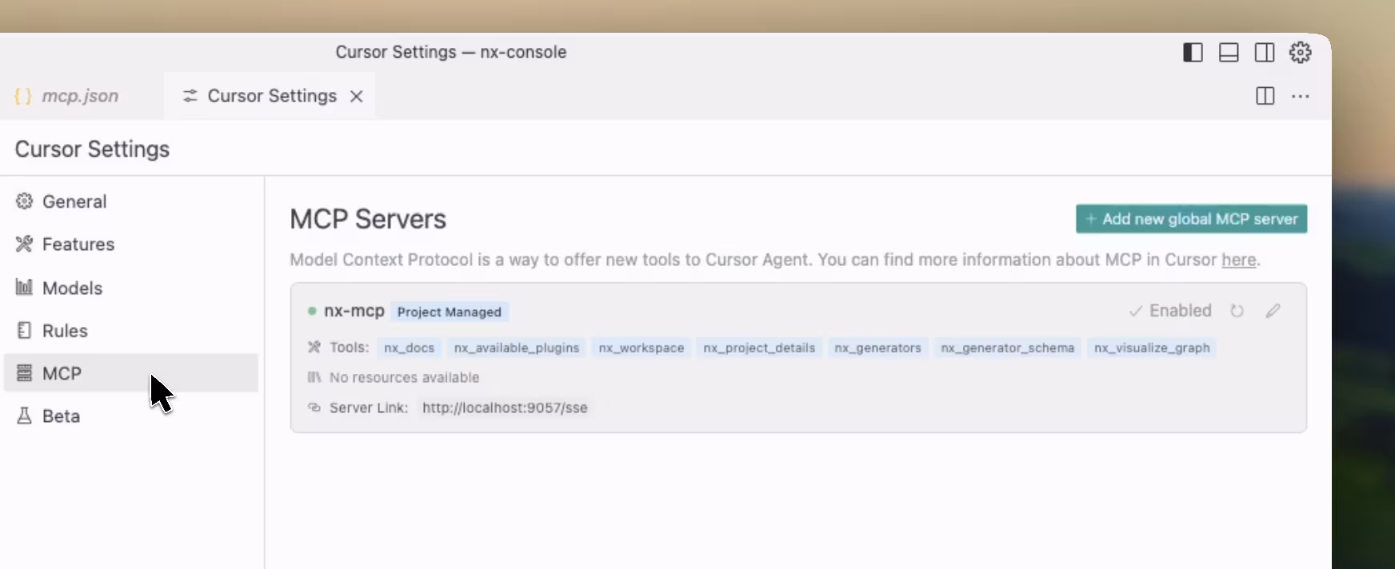
Task: Open settings via the title bar gear icon
Action: (1301, 53)
